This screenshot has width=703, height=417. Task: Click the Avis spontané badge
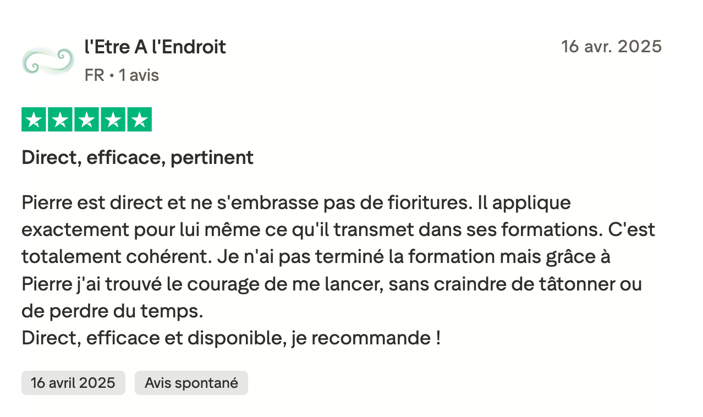191,383
